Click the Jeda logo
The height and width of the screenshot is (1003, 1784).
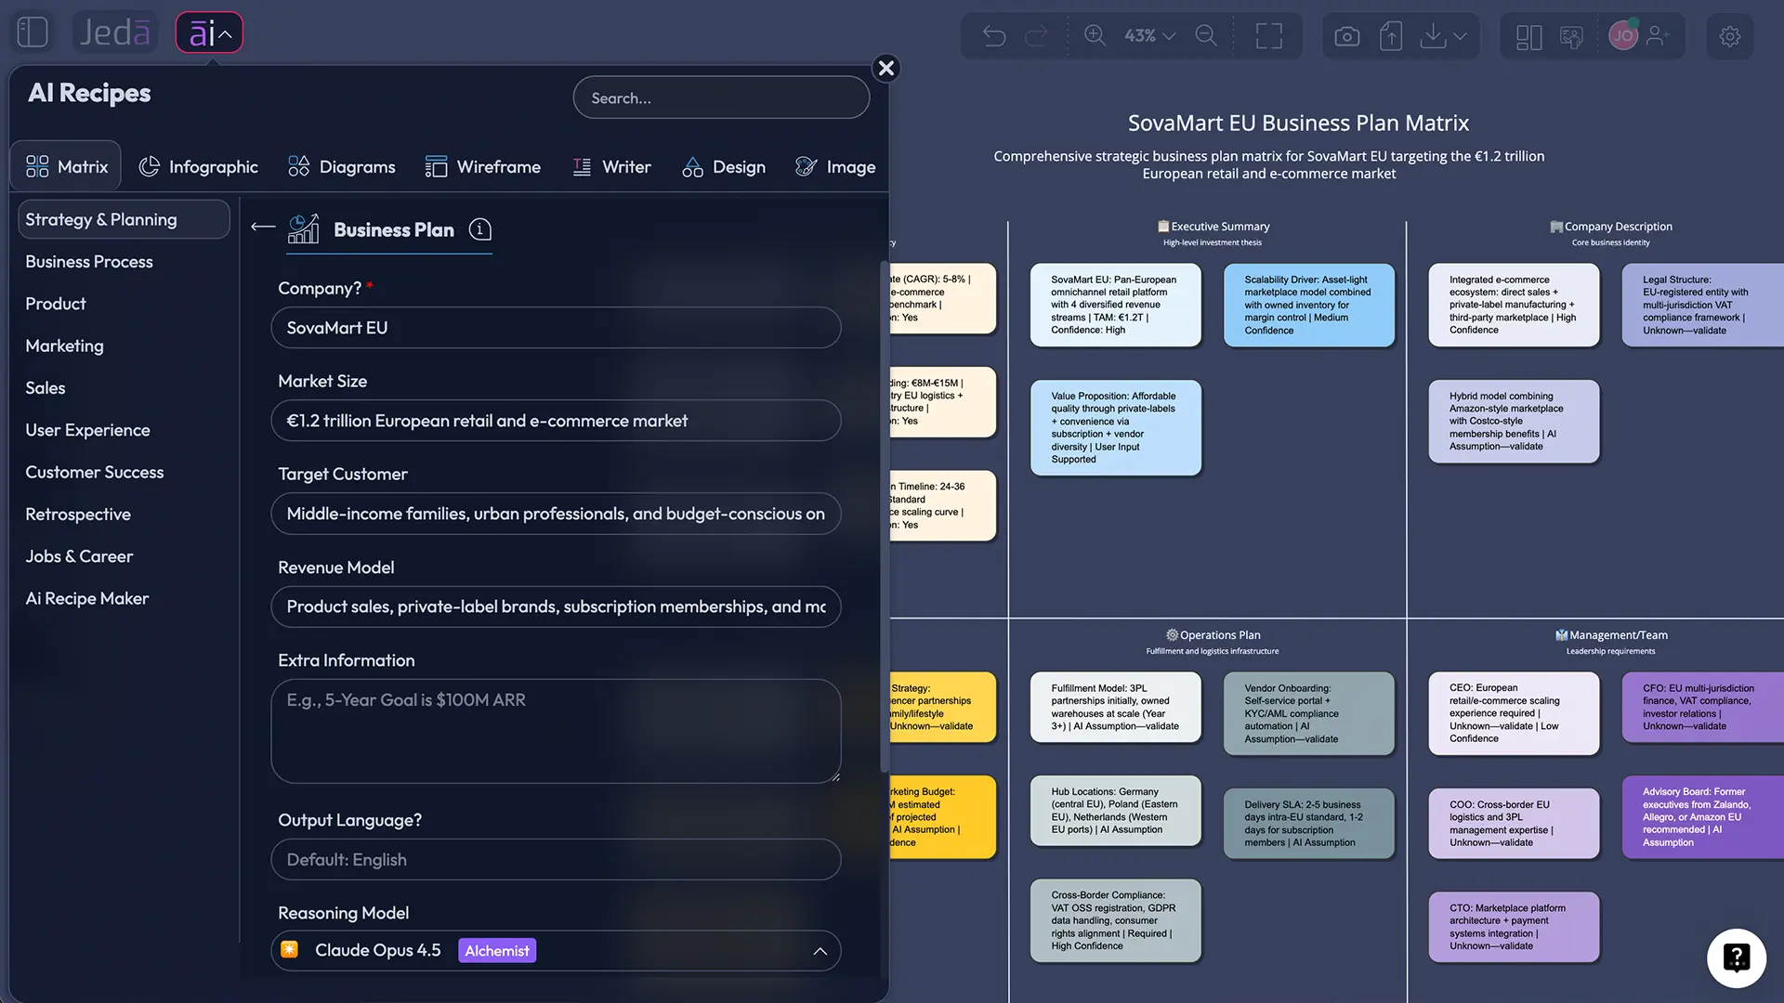point(115,33)
